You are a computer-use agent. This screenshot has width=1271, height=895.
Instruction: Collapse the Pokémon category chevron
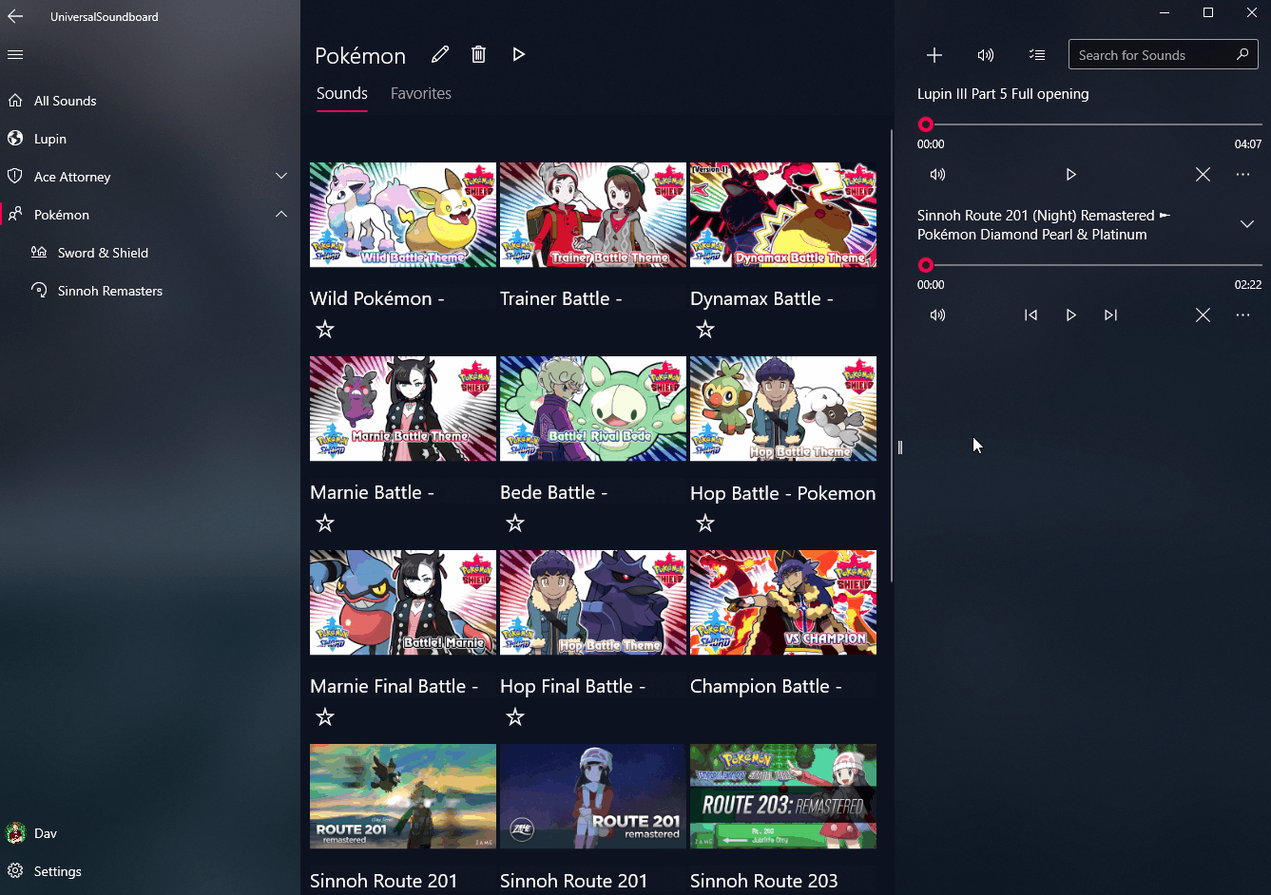tap(281, 214)
